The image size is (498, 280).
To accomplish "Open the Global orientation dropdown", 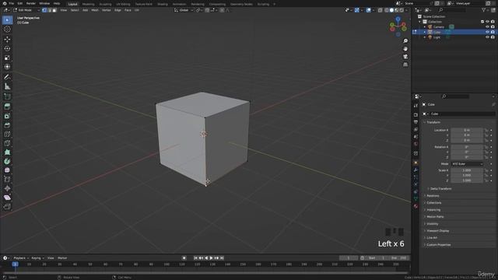I will 184,10.
